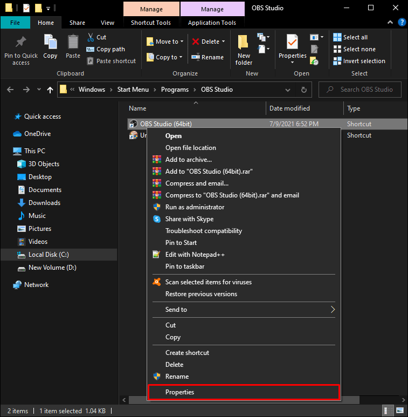Click Pin to Quick access icon
408x417 pixels.
[21, 42]
